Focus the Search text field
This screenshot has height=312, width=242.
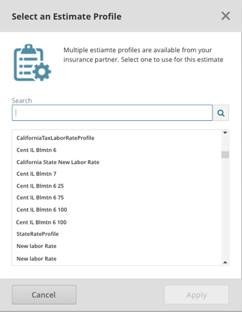tap(112, 113)
